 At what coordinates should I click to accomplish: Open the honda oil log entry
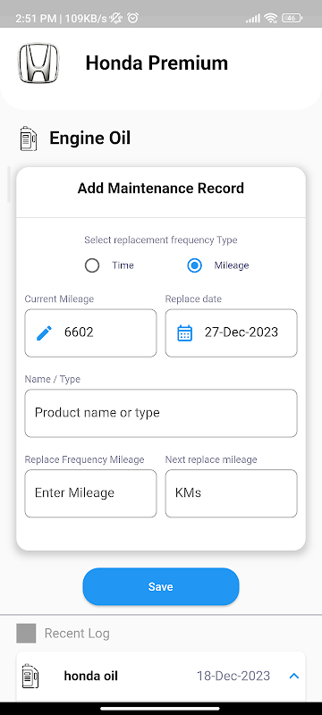point(161,676)
